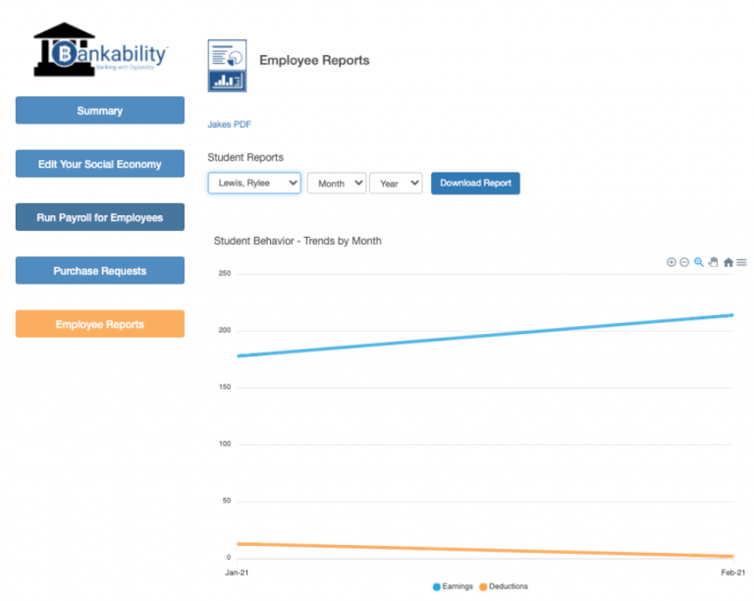
Task: Open Run Payroll for Employees
Action: tap(100, 217)
